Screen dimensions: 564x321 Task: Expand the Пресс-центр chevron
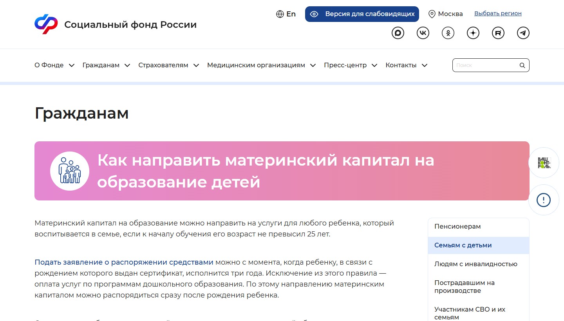coord(374,65)
